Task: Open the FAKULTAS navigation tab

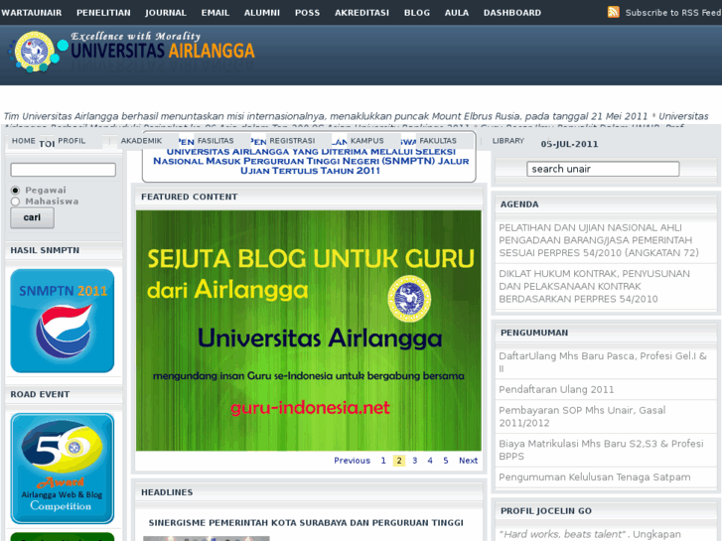Action: coord(438,141)
